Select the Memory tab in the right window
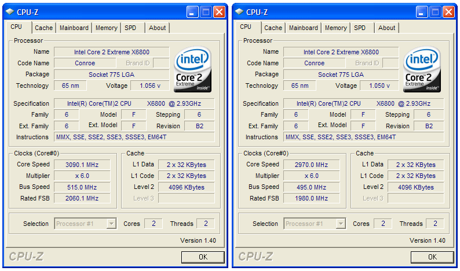Screen dimensions: 460x271 335,28
